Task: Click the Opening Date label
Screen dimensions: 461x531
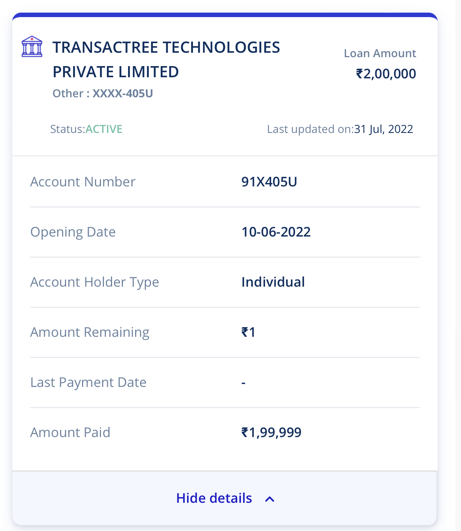Action: coord(73,232)
